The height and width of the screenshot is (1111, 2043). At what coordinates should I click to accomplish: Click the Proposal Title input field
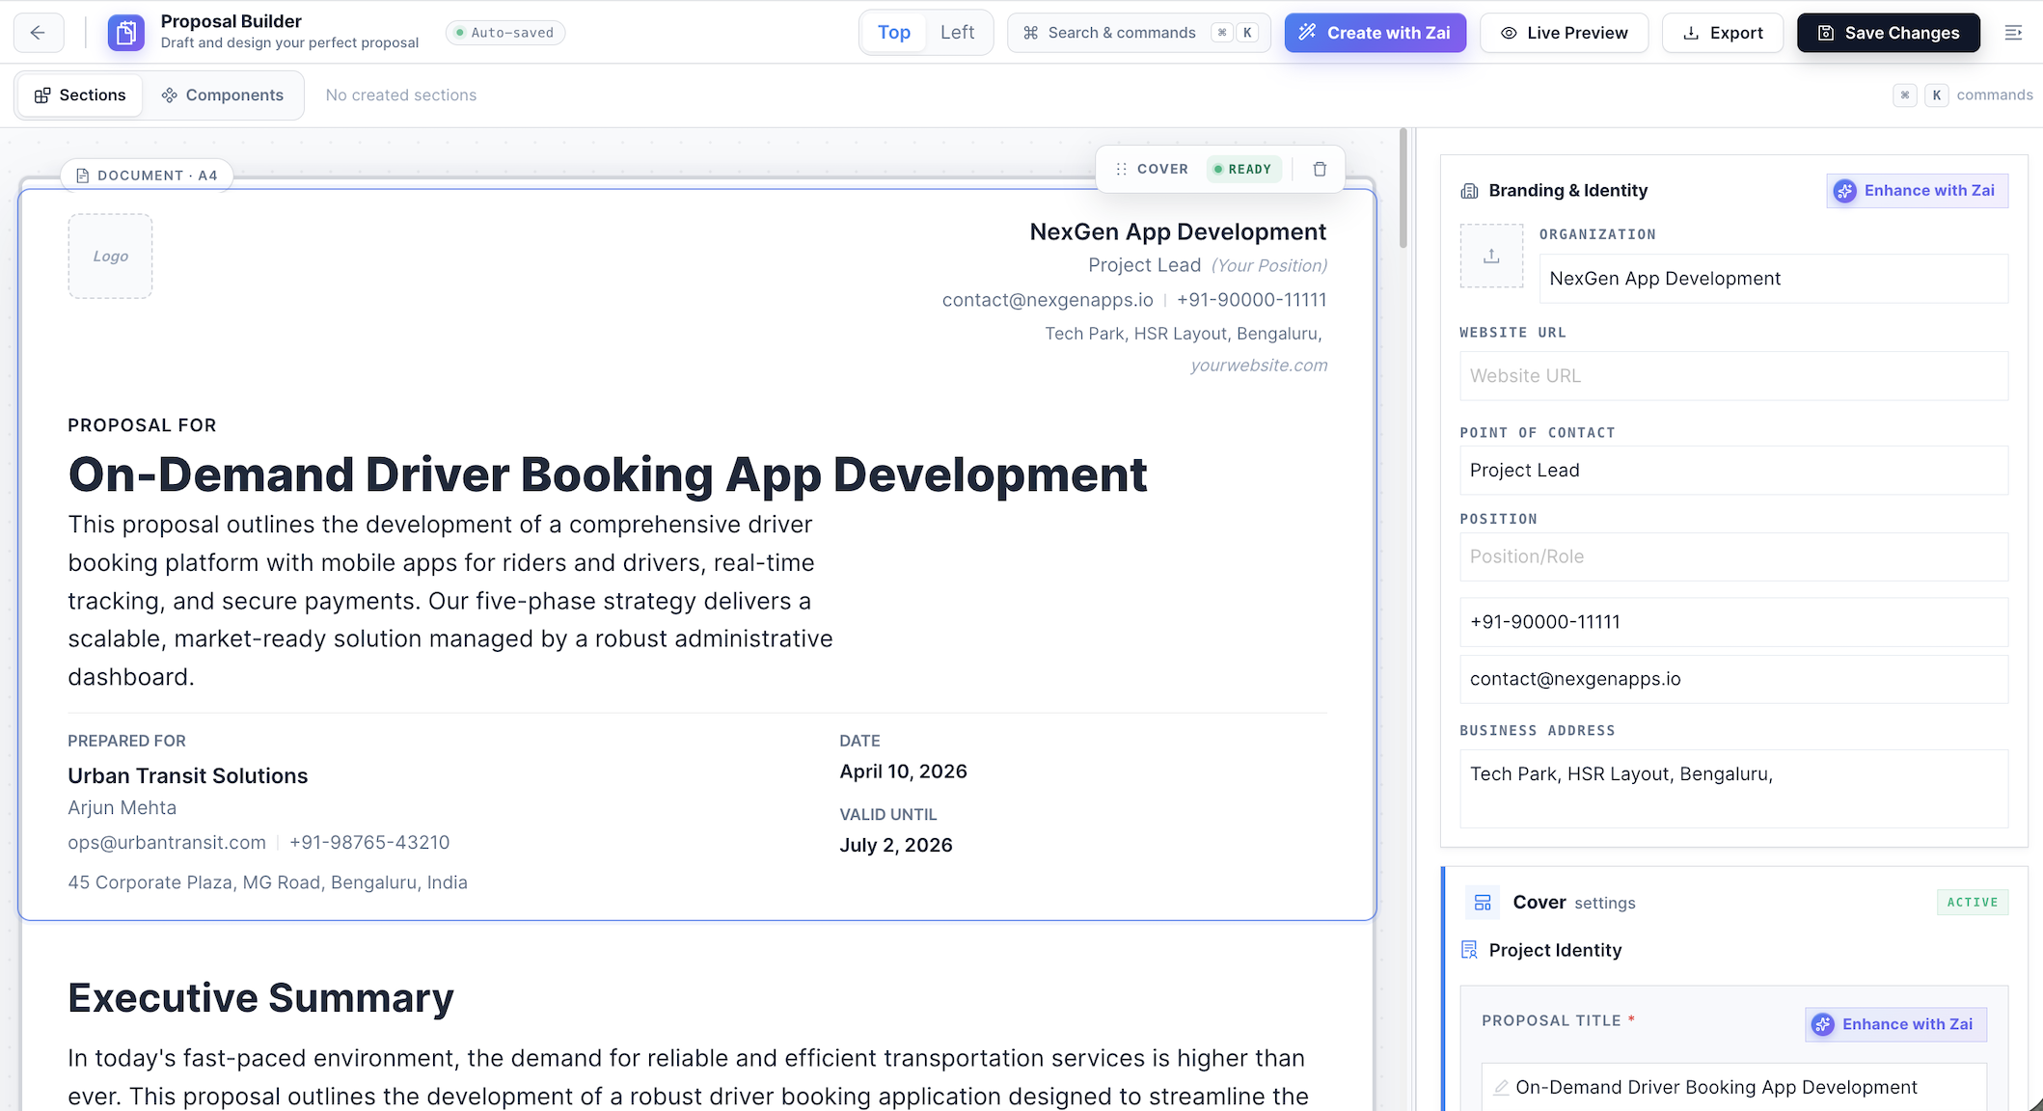(x=1733, y=1087)
